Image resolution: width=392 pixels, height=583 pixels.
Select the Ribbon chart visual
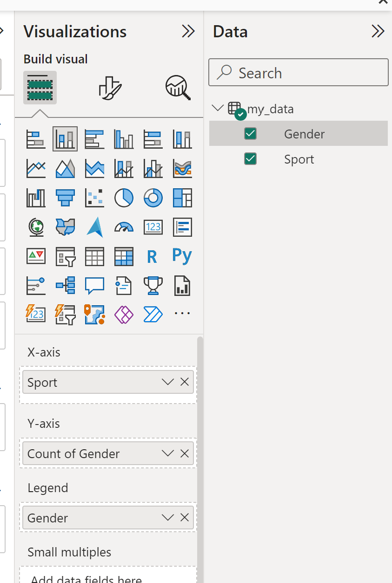pos(182,169)
